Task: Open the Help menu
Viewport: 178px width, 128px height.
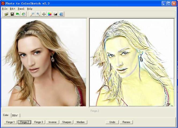Action: click(x=30, y=9)
